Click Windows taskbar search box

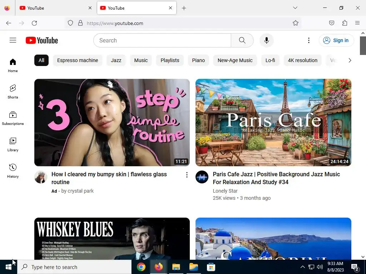point(74,267)
